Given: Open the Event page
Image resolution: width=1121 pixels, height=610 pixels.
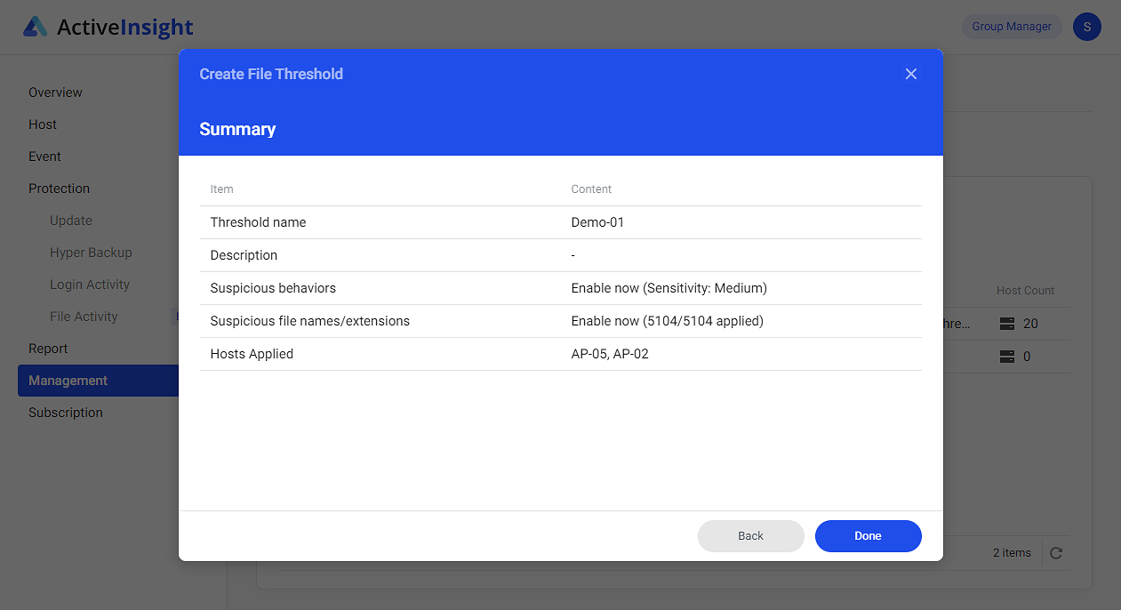Looking at the screenshot, I should 44,156.
